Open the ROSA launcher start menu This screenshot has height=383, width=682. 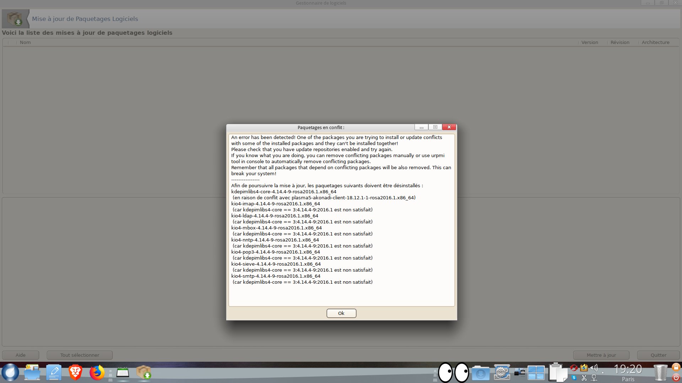[10, 372]
